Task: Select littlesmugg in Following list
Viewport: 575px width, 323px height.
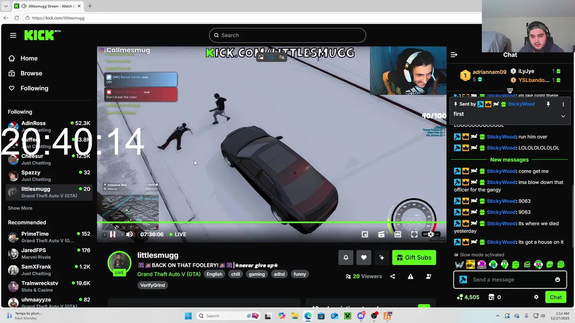Action: (49, 192)
